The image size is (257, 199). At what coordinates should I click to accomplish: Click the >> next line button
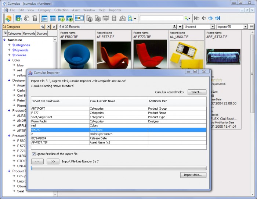[x=53, y=161]
